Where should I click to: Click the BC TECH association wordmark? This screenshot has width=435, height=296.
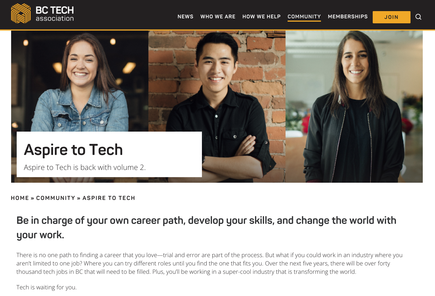[x=55, y=14]
